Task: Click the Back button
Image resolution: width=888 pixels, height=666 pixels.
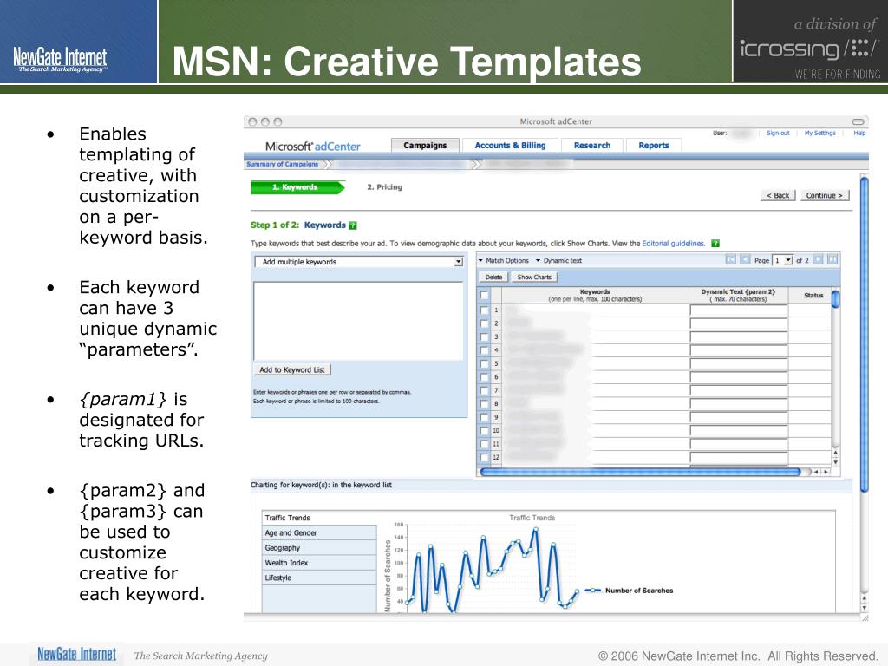Action: click(x=778, y=195)
